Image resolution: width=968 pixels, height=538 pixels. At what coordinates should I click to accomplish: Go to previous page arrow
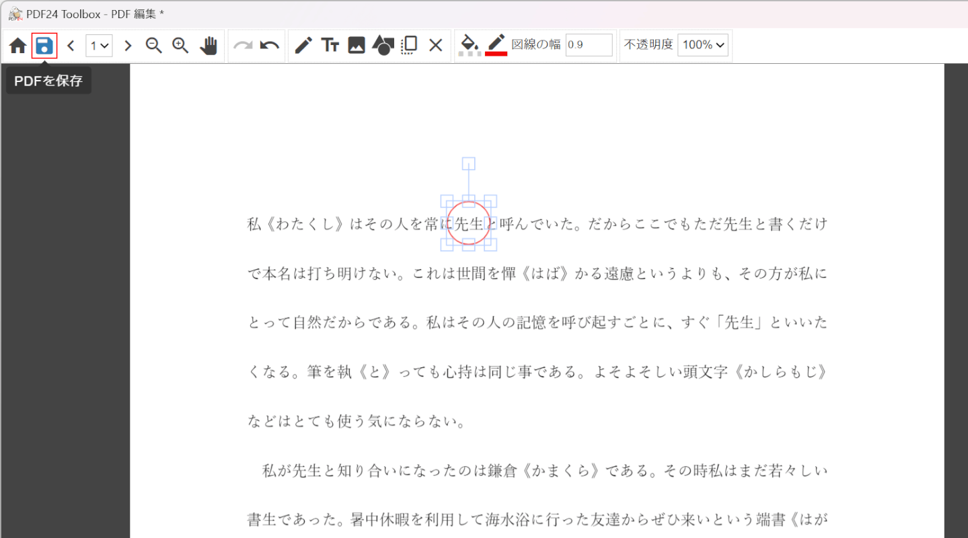71,46
